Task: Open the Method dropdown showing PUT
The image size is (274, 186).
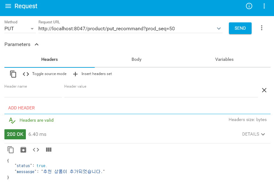Action: pos(20,29)
